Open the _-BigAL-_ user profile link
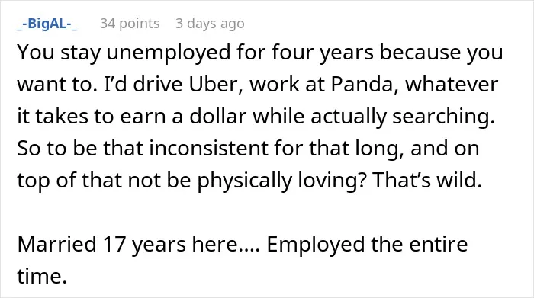Image resolution: width=534 pixels, height=298 pixels. coord(47,24)
